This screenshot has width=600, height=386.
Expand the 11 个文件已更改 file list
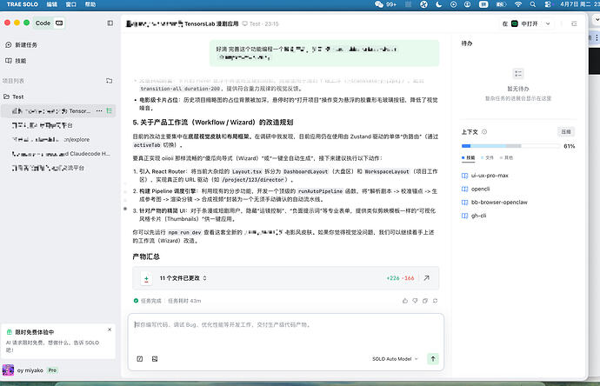point(183,278)
